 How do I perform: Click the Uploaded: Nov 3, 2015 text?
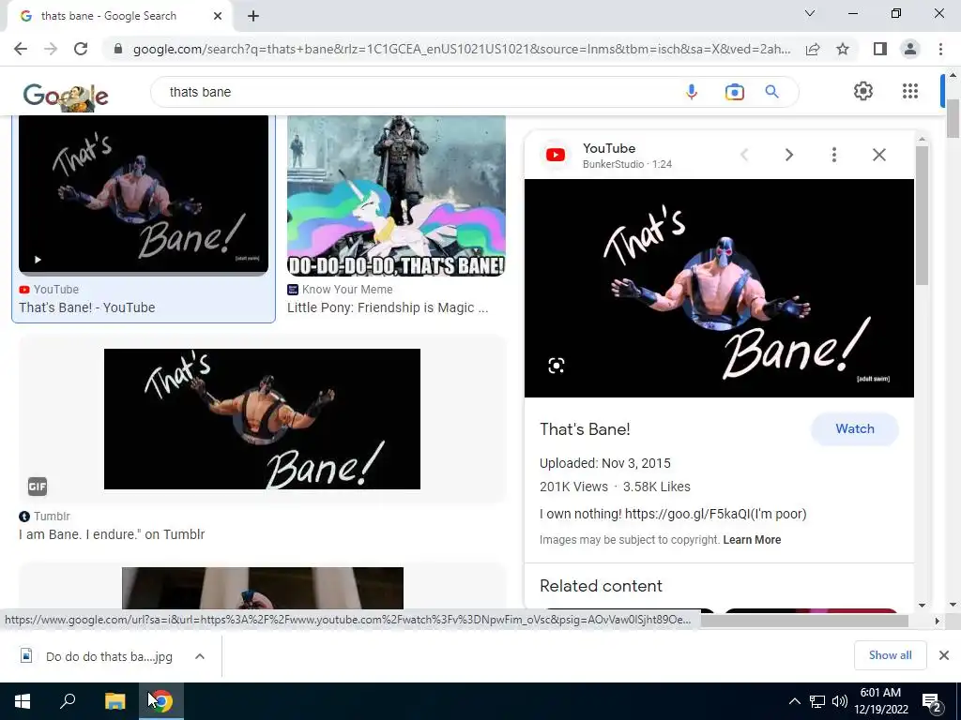605,463
